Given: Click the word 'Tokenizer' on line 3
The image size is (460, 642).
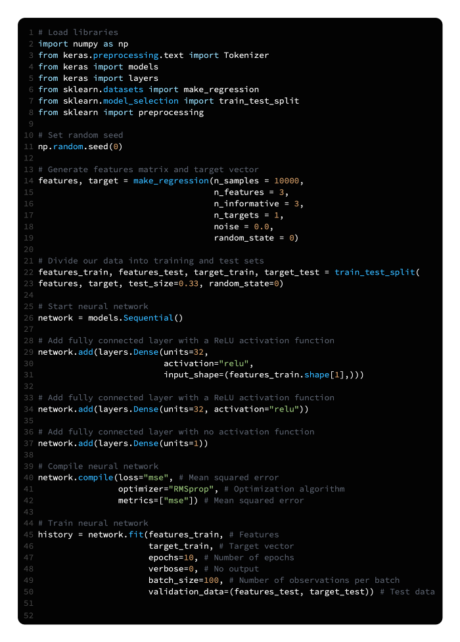Looking at the screenshot, I should click(246, 55).
